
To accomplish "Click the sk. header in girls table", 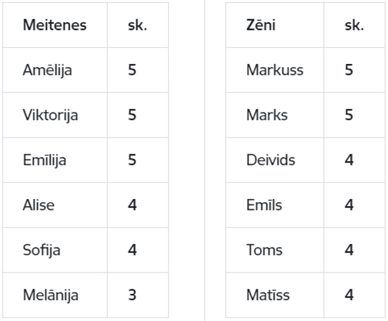I will point(137,25).
